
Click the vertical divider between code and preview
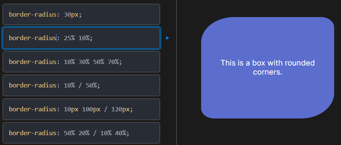[x=177, y=73]
